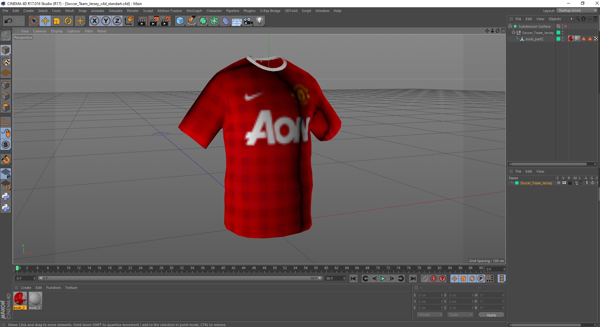Open the World coordinate dropdown

point(430,315)
